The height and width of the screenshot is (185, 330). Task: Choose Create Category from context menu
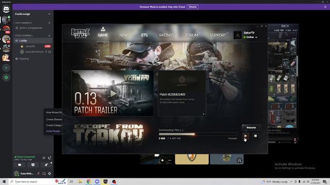(54, 125)
